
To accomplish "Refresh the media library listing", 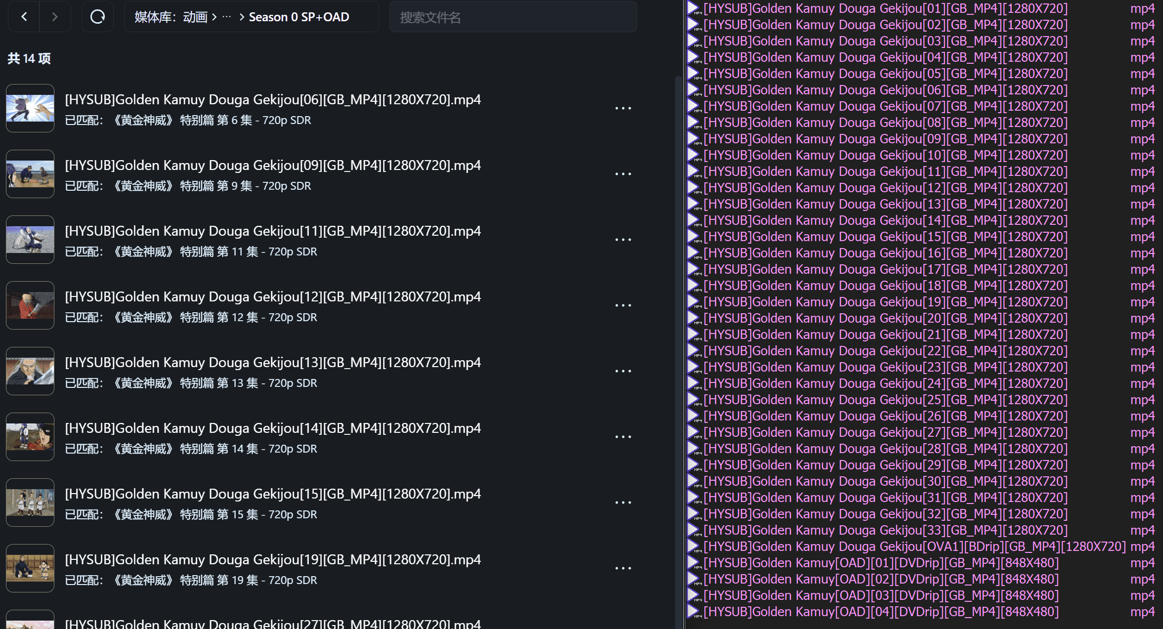I will (97, 17).
